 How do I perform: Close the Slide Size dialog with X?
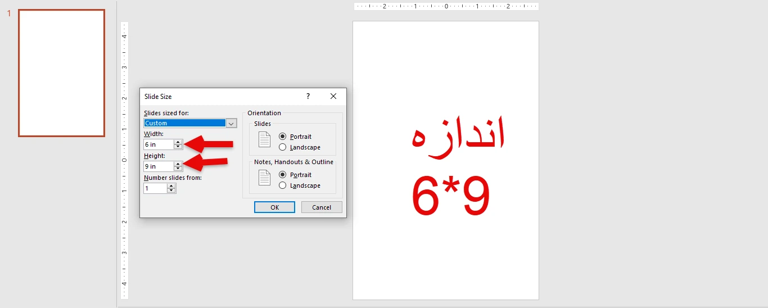tap(333, 97)
